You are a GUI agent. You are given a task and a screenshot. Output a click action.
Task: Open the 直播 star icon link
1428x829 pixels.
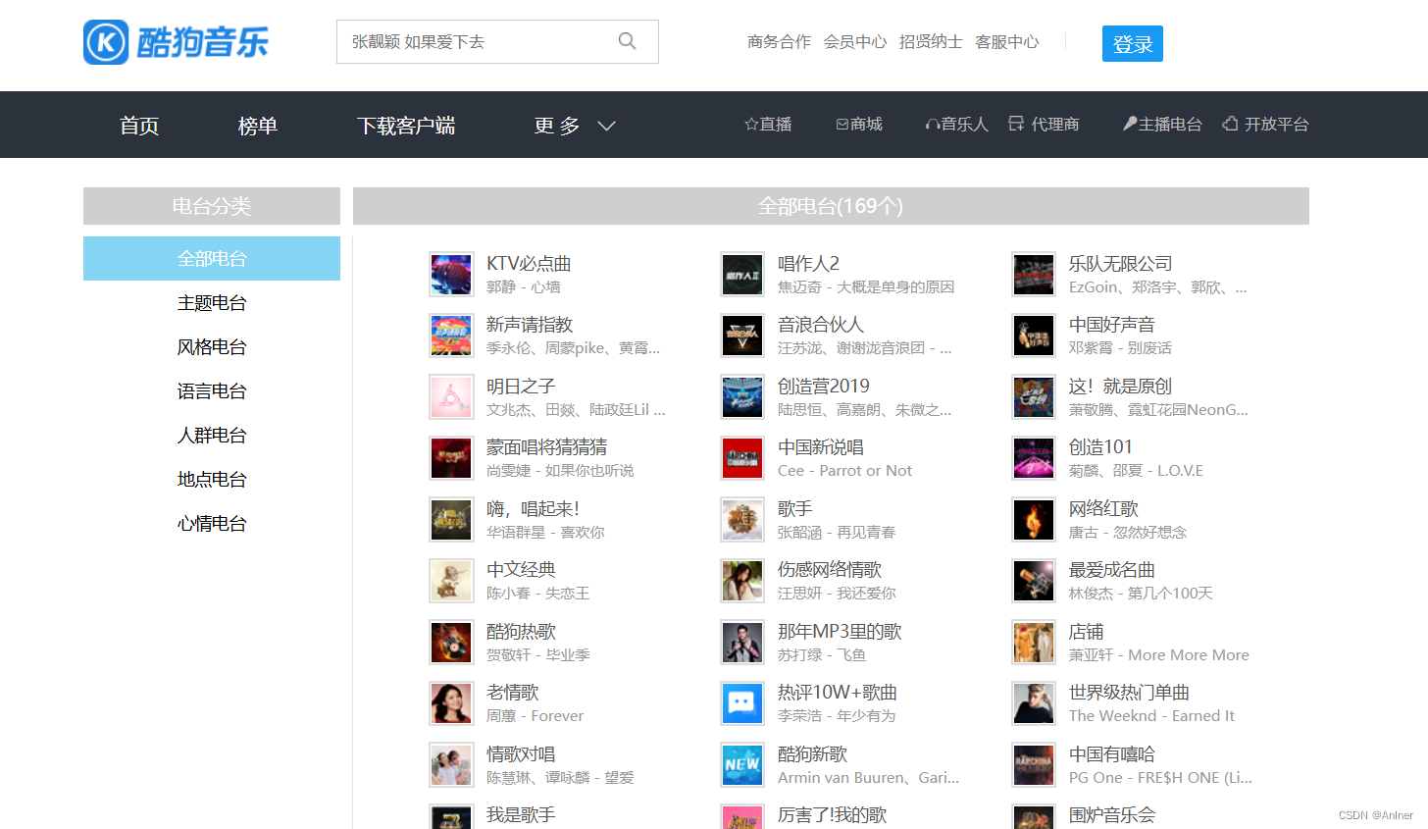click(751, 125)
